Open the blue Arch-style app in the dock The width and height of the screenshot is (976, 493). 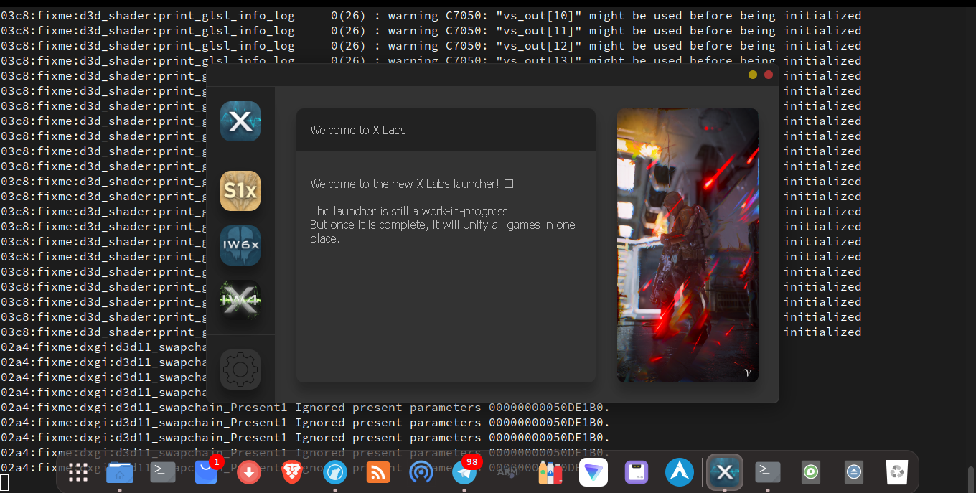point(680,472)
